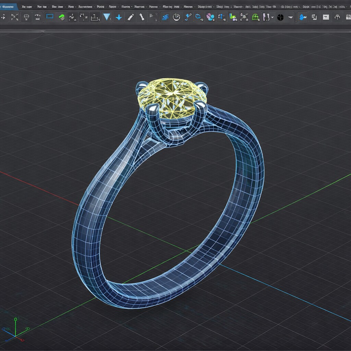The image size is (351, 351).
Task: Click the red axis handle of the gizmo
Action: pyautogui.click(x=22, y=340)
